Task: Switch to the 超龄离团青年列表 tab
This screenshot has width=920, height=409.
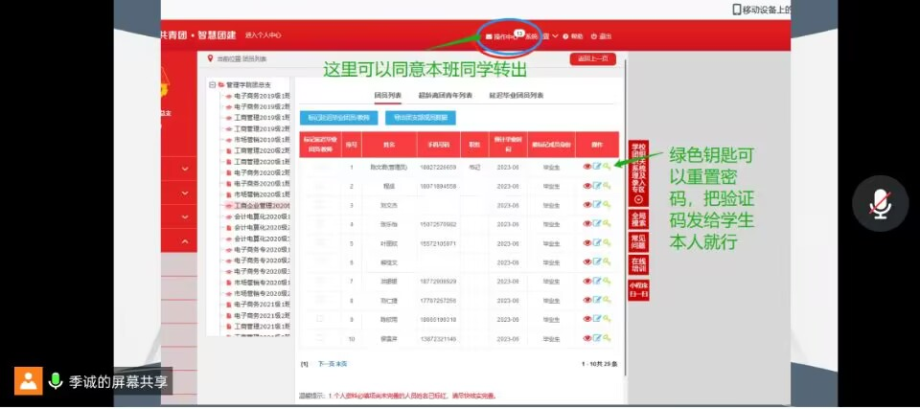Action: point(446,96)
